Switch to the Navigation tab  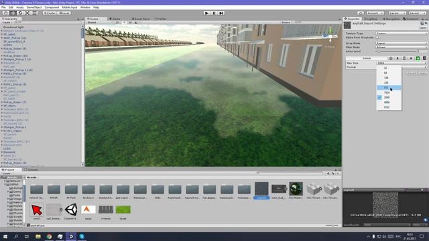point(391,19)
